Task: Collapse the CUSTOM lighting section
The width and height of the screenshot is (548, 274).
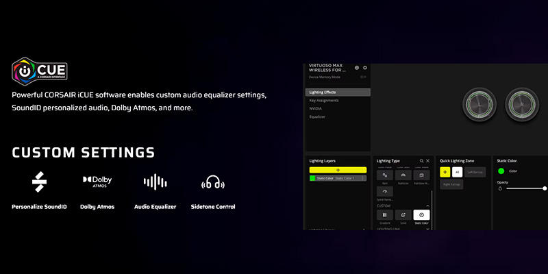Action: click(427, 206)
